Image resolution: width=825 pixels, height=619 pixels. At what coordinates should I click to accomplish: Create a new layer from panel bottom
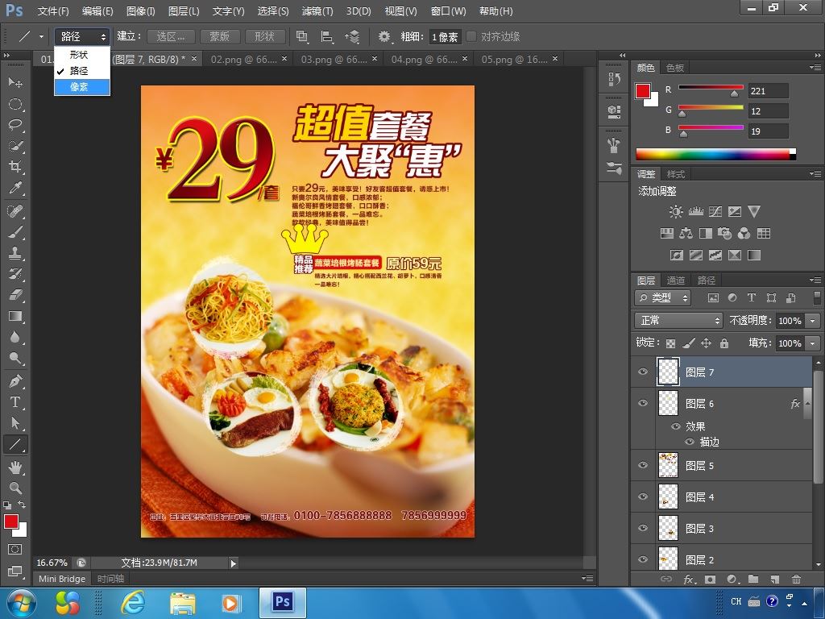tap(774, 579)
